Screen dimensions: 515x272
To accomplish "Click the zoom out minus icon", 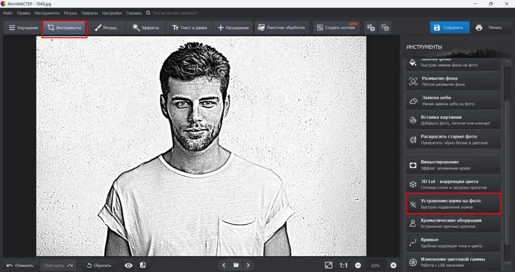I will [x=358, y=265].
